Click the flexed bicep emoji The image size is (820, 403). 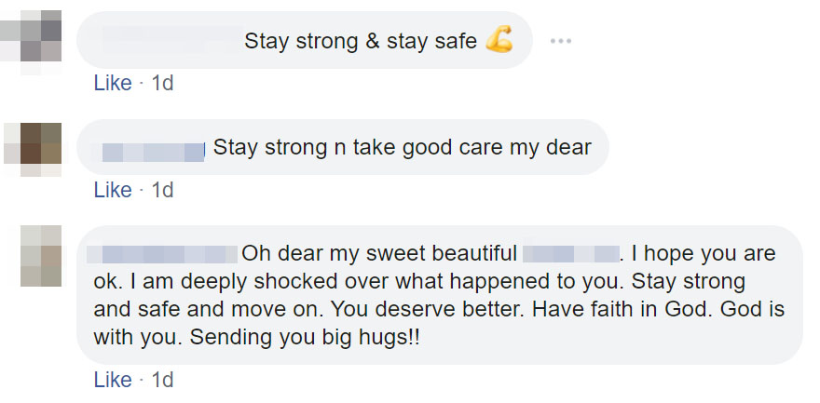coord(499,41)
